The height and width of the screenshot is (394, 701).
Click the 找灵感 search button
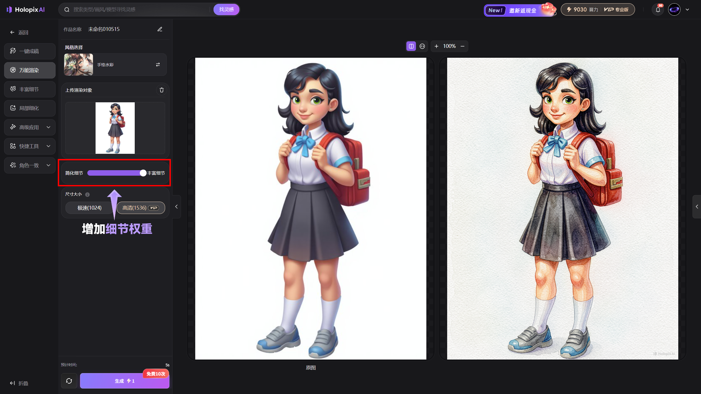(226, 10)
